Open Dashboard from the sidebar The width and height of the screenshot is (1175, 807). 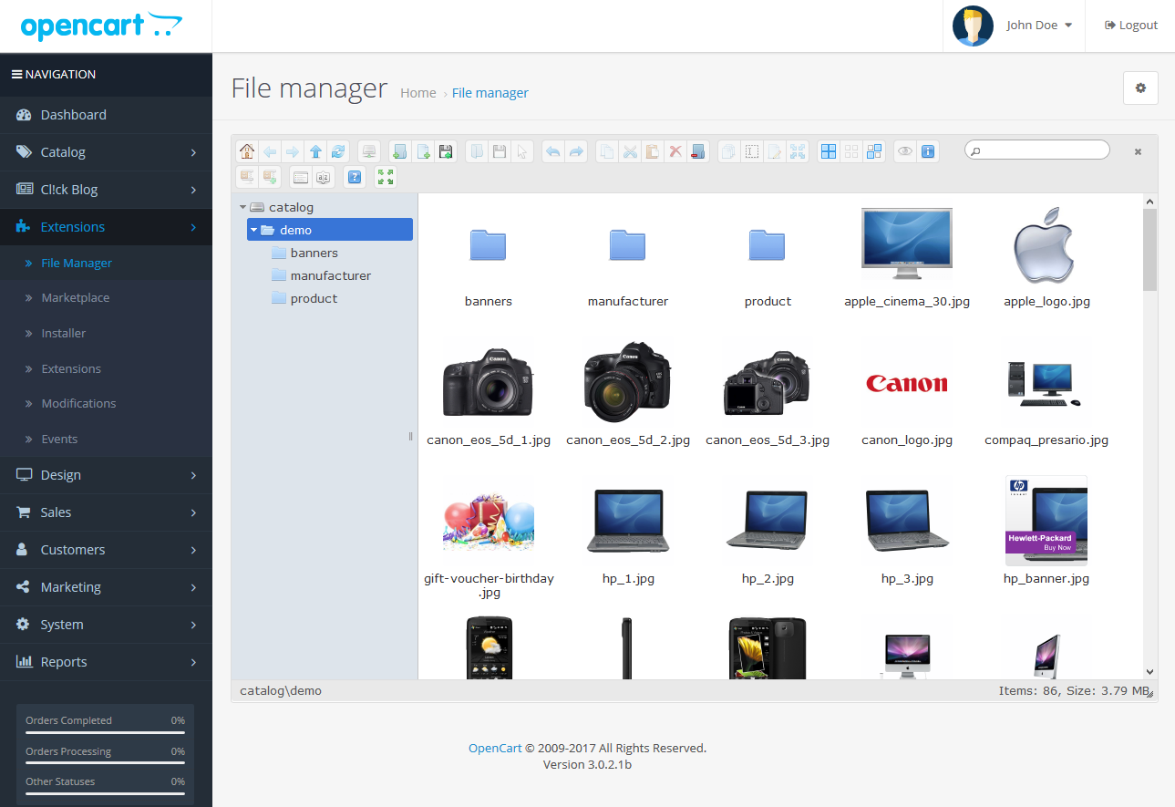coord(106,115)
